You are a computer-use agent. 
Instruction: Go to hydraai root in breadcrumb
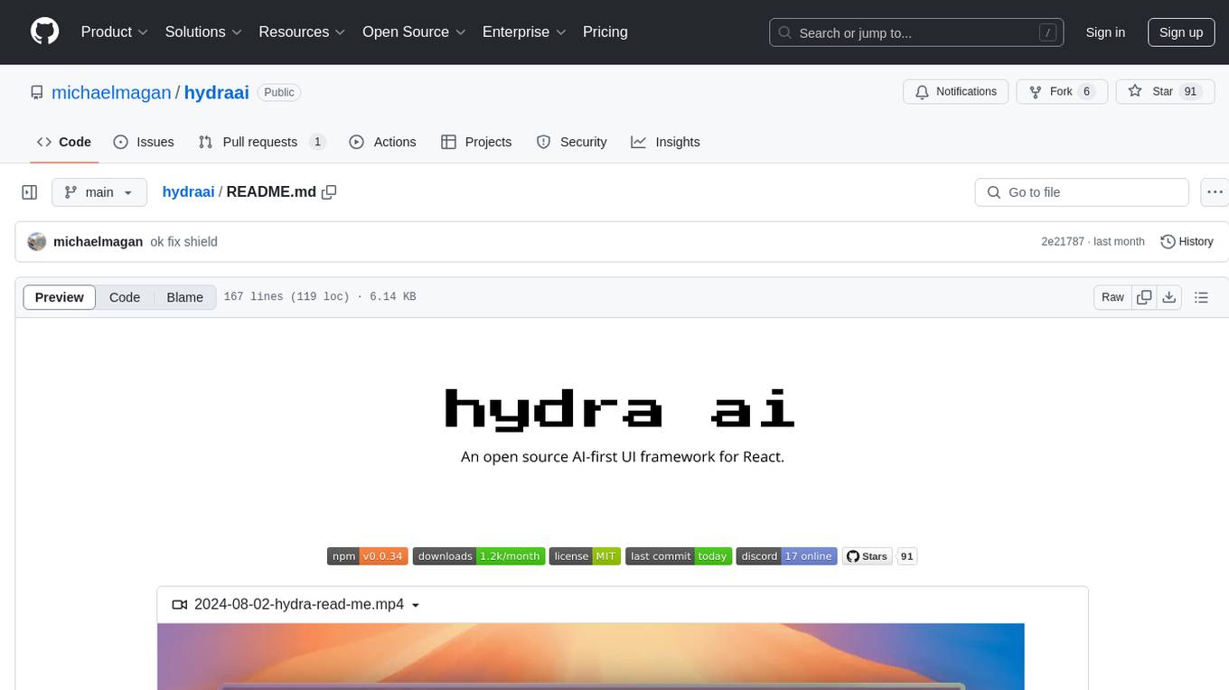click(188, 191)
